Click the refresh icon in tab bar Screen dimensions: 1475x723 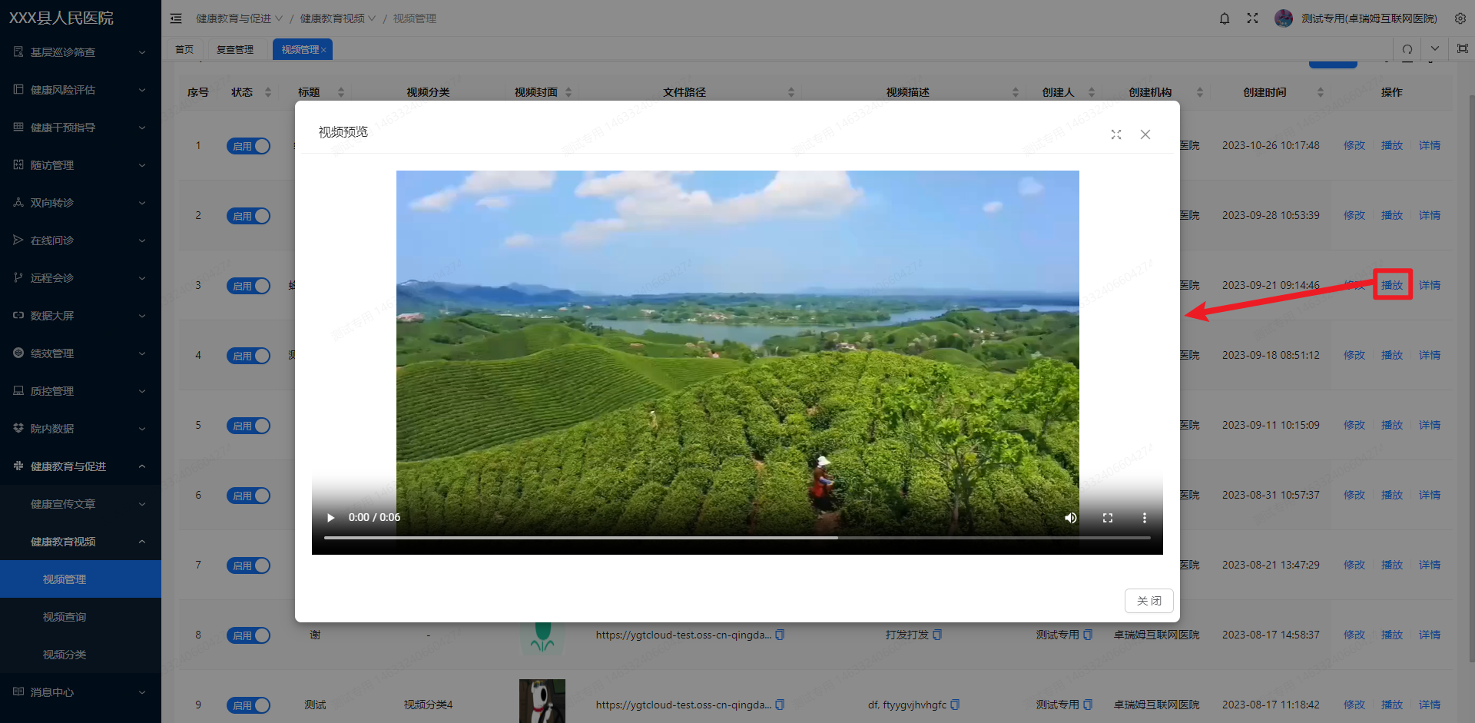pos(1407,49)
